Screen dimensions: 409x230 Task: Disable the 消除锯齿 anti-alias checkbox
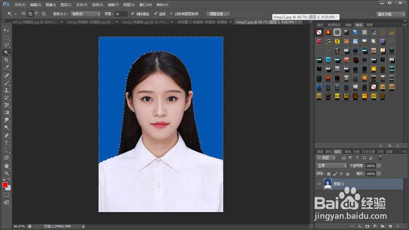coord(133,14)
